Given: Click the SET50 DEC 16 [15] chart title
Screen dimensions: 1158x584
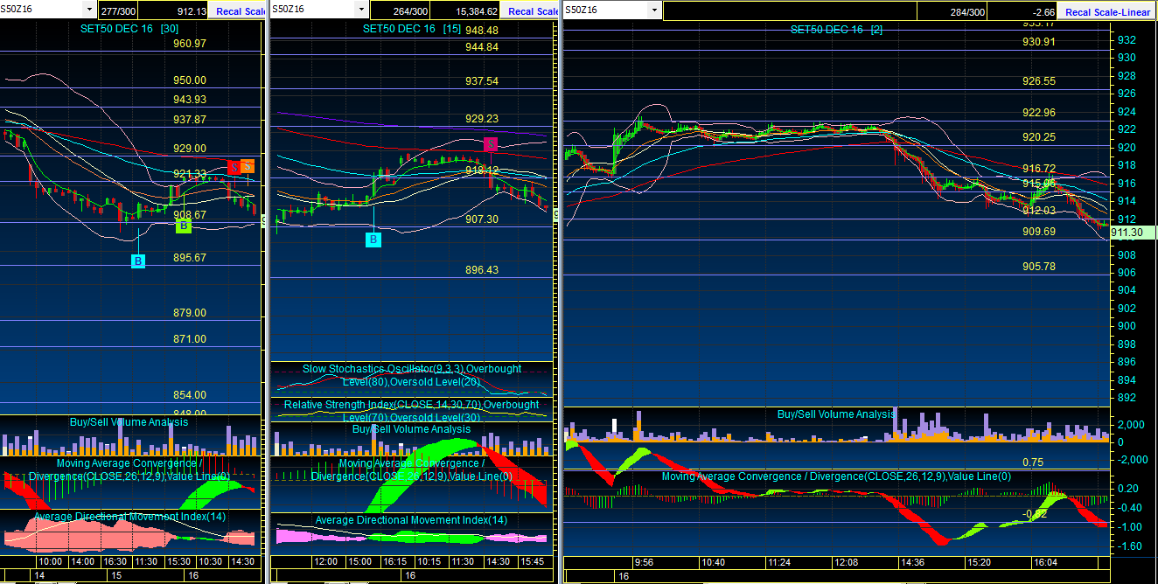Looking at the screenshot, I should point(412,29).
